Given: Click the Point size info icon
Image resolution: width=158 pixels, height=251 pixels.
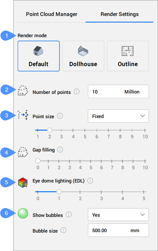Looking at the screenshot, I should coord(60,116).
